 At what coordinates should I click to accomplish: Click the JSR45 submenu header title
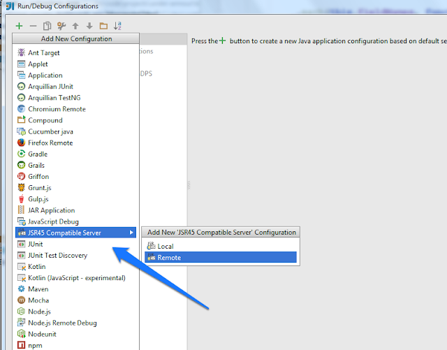pos(221,232)
